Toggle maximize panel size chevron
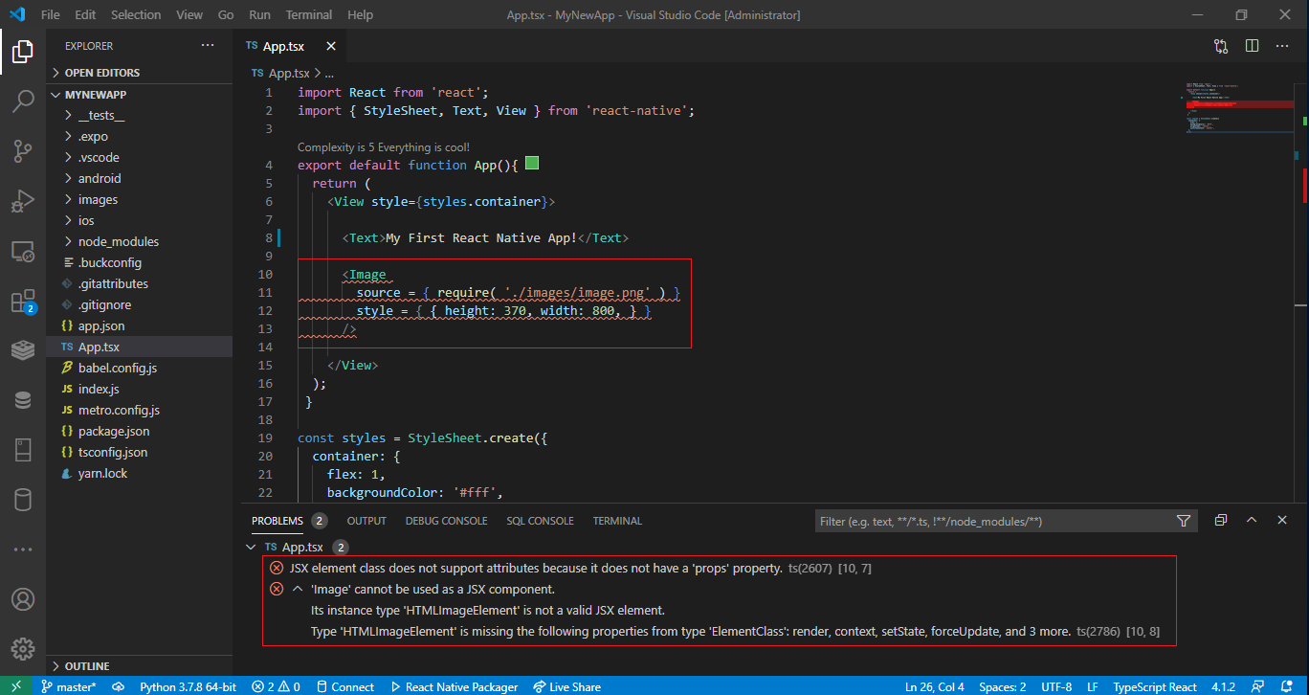The height and width of the screenshot is (695, 1309). 1252,520
